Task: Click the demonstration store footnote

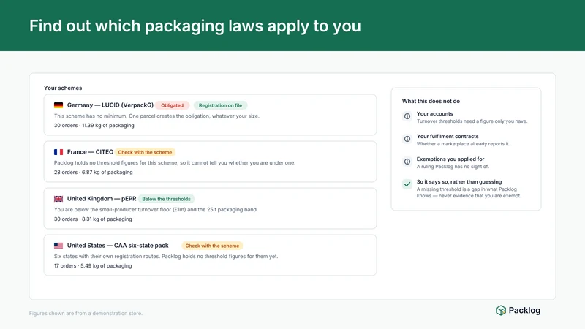Action: [86, 314]
